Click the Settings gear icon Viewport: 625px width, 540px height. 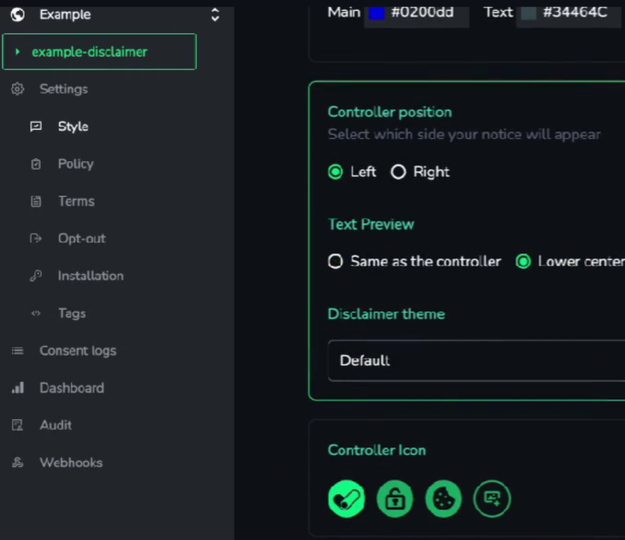17,89
